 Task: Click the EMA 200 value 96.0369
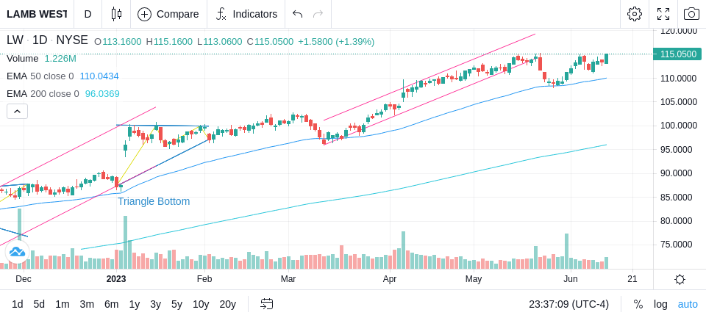[x=102, y=94]
